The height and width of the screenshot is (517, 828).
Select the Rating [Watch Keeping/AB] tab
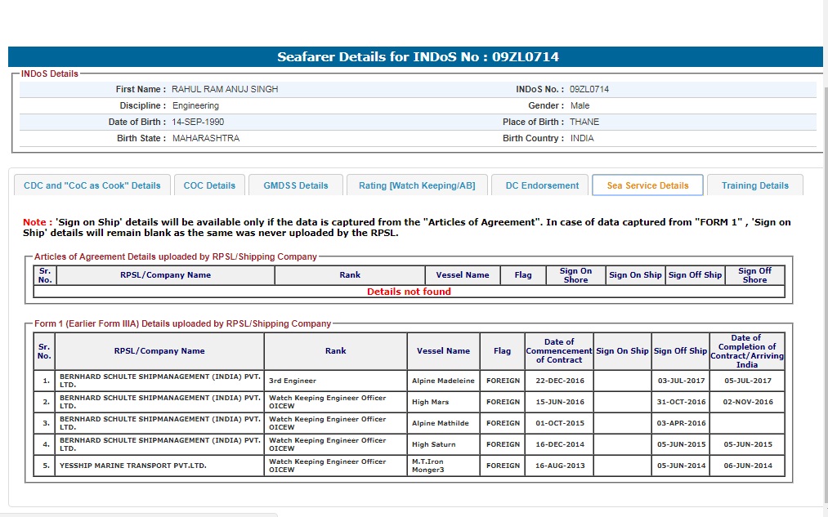416,185
